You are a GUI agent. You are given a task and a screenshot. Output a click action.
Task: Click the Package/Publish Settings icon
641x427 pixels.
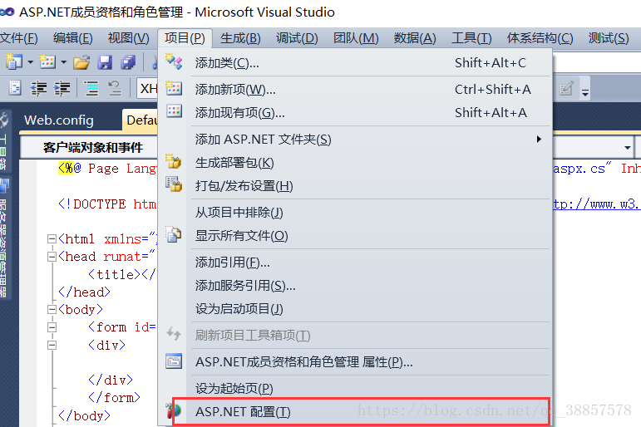pos(174,184)
